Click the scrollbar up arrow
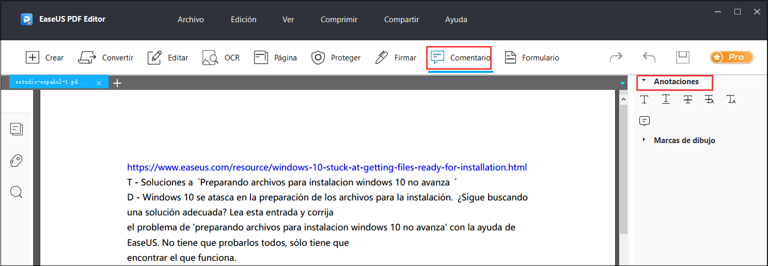768x266 pixels. point(623,99)
